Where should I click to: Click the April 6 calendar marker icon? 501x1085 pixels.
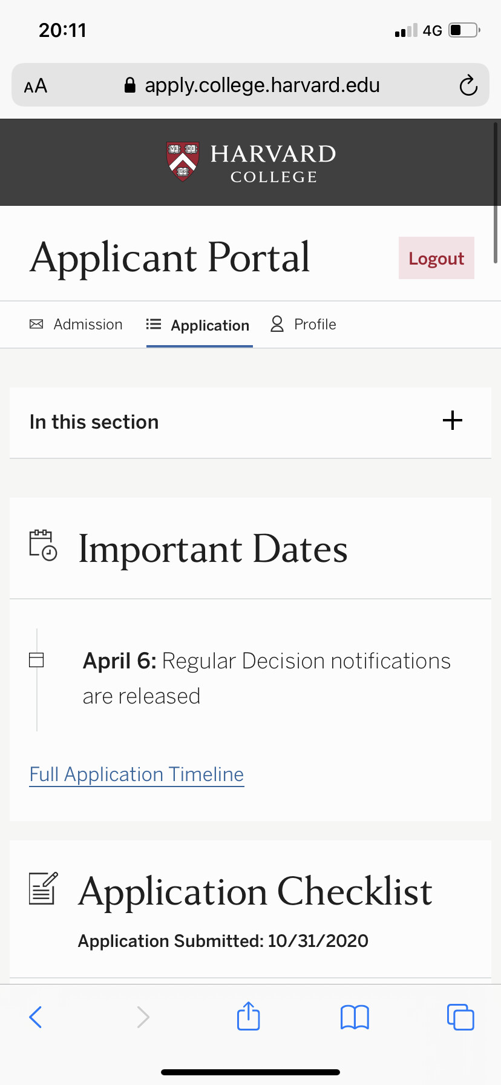point(36,660)
